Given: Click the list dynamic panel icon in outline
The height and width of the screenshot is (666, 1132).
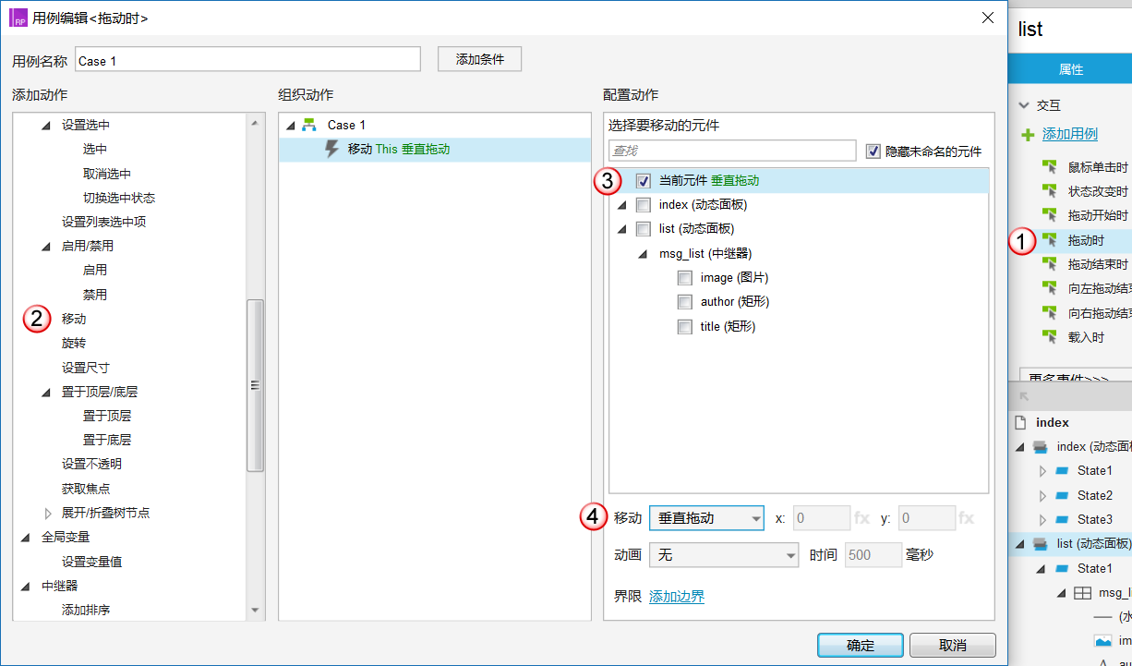Looking at the screenshot, I should (1040, 544).
